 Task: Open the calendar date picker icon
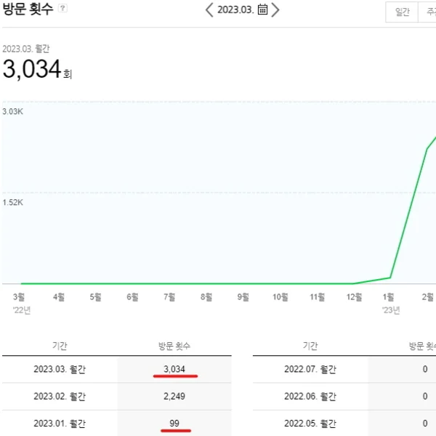point(262,9)
